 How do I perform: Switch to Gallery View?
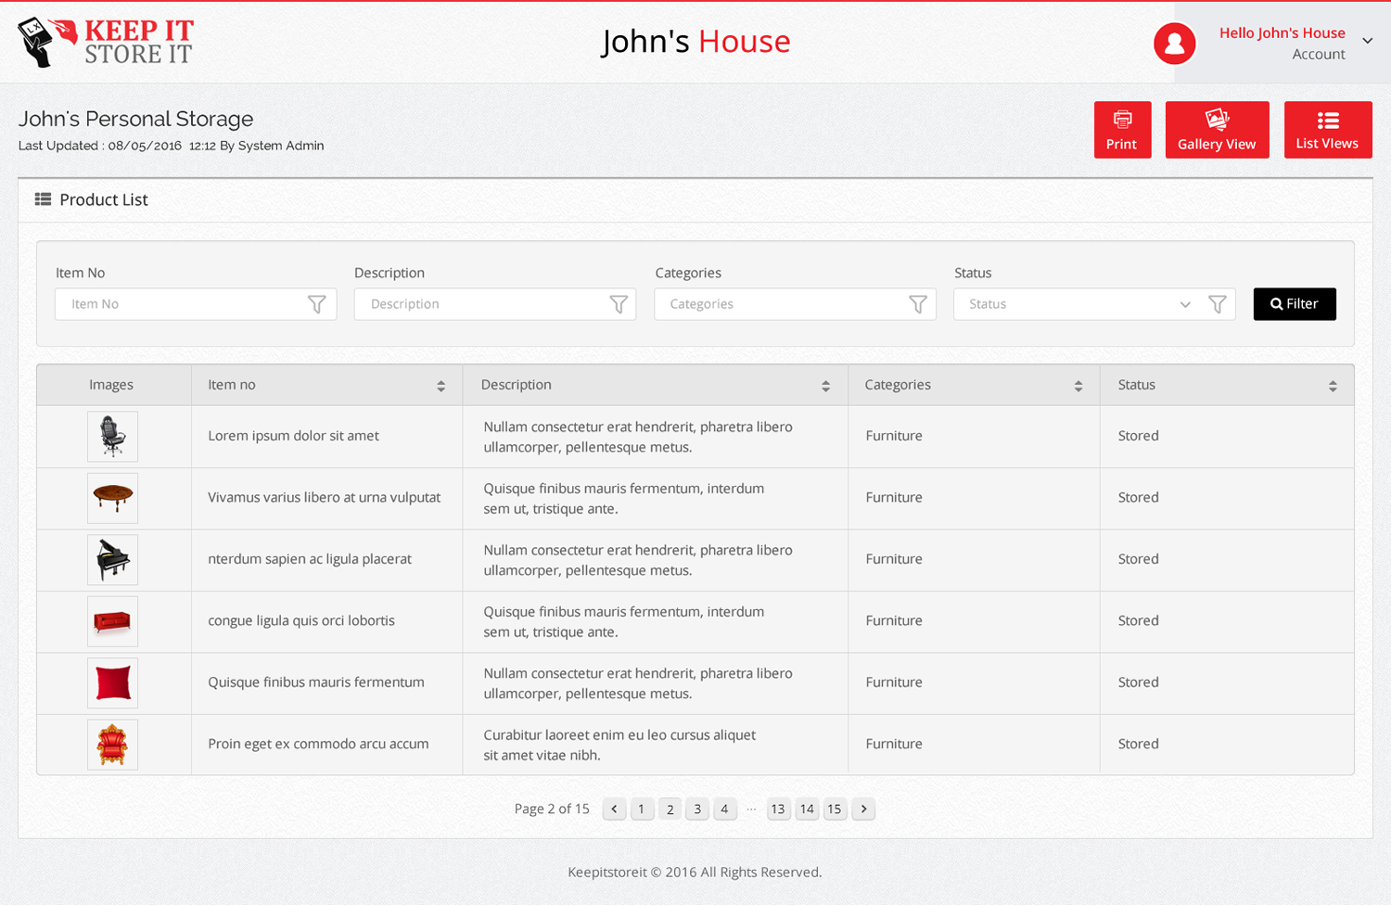tap(1217, 130)
